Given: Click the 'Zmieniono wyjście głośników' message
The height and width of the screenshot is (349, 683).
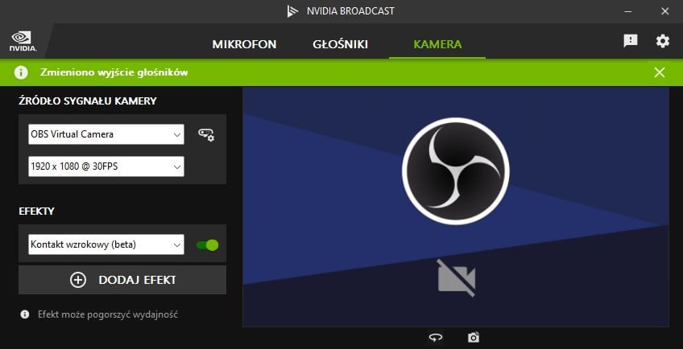Looking at the screenshot, I should point(114,72).
